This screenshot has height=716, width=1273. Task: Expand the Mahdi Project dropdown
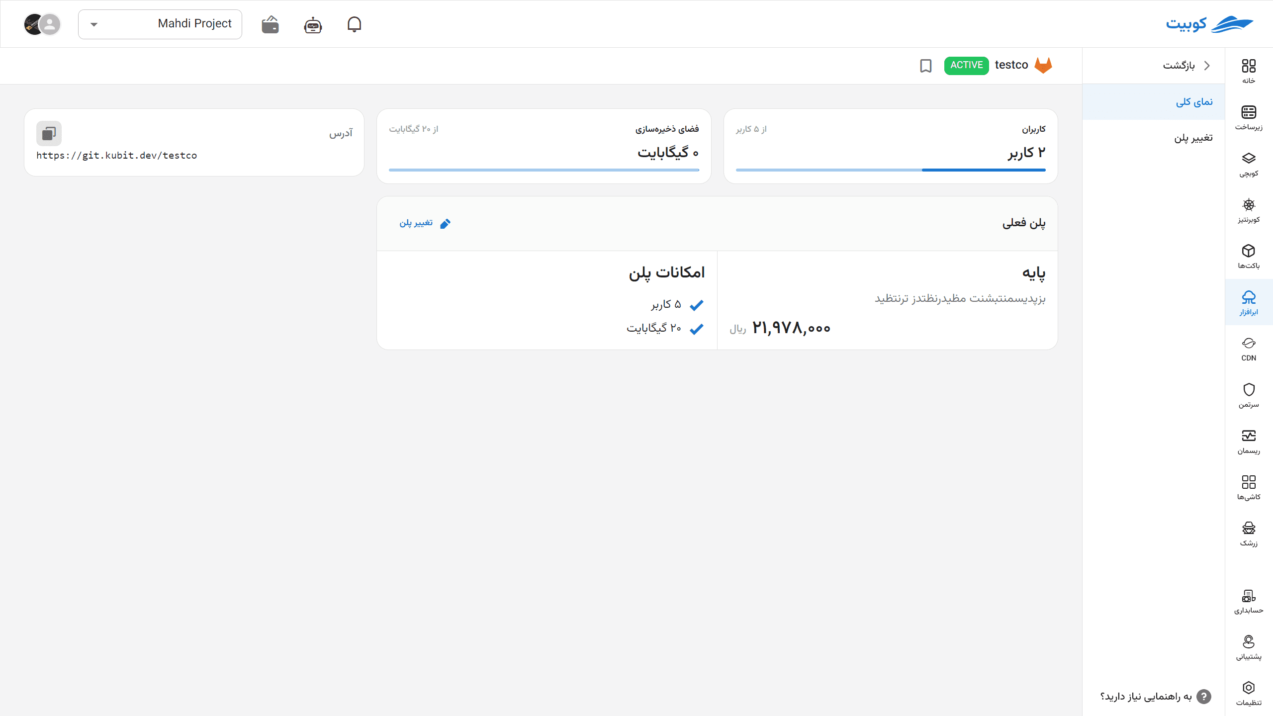160,24
